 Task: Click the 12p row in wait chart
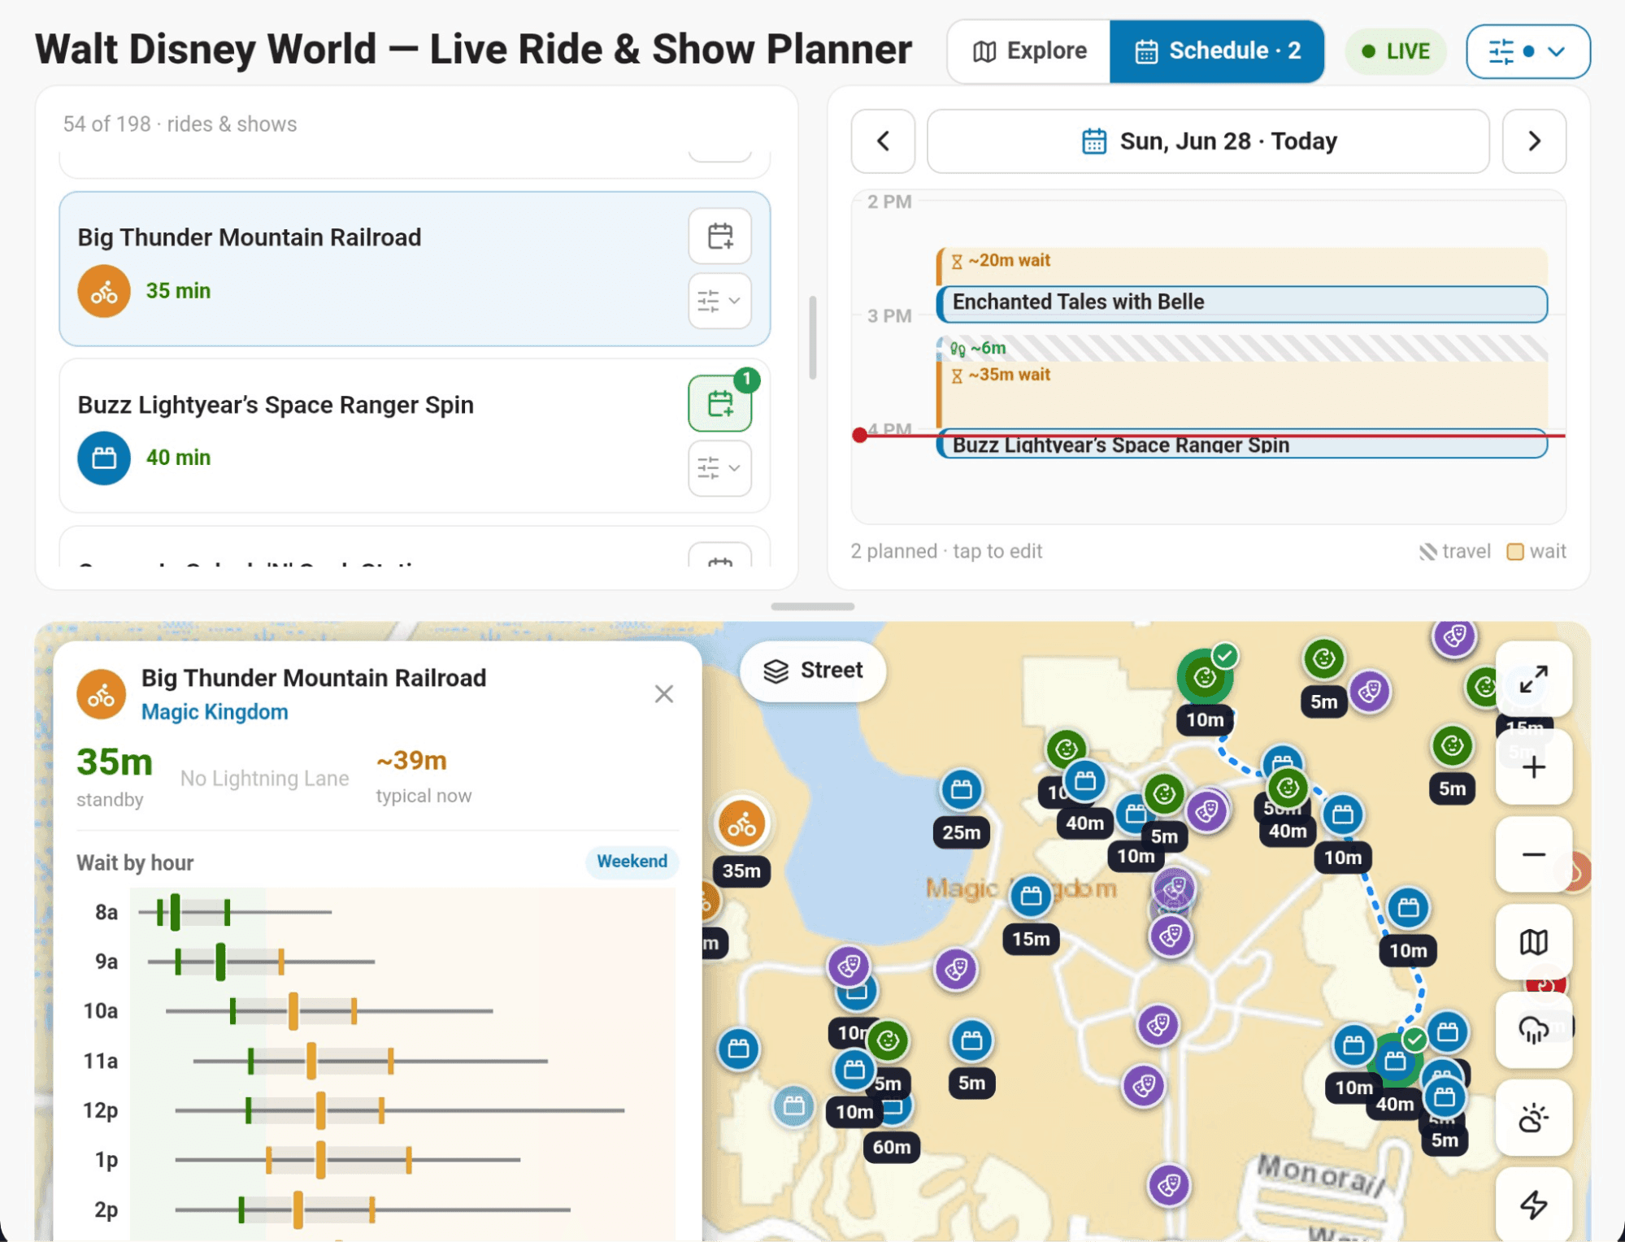378,1110
